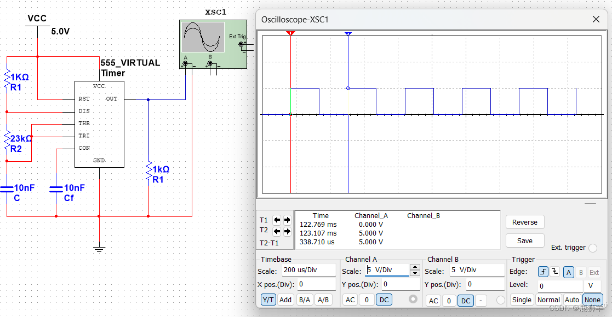Image resolution: width=612 pixels, height=317 pixels.
Task: Toggle the Y/T display mode
Action: point(268,300)
